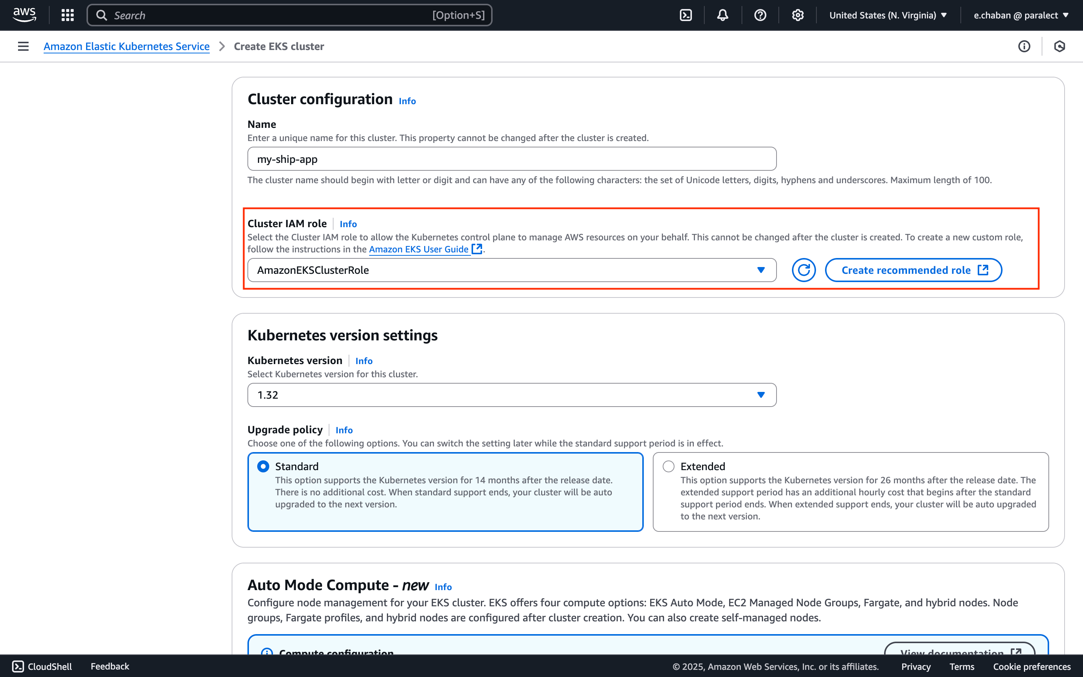Select the Standard upgrade policy

[x=264, y=466]
